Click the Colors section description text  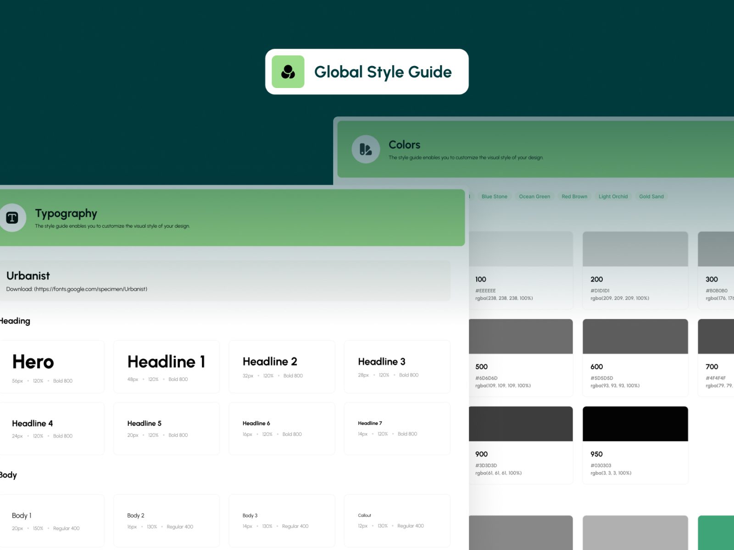pyautogui.click(x=466, y=158)
